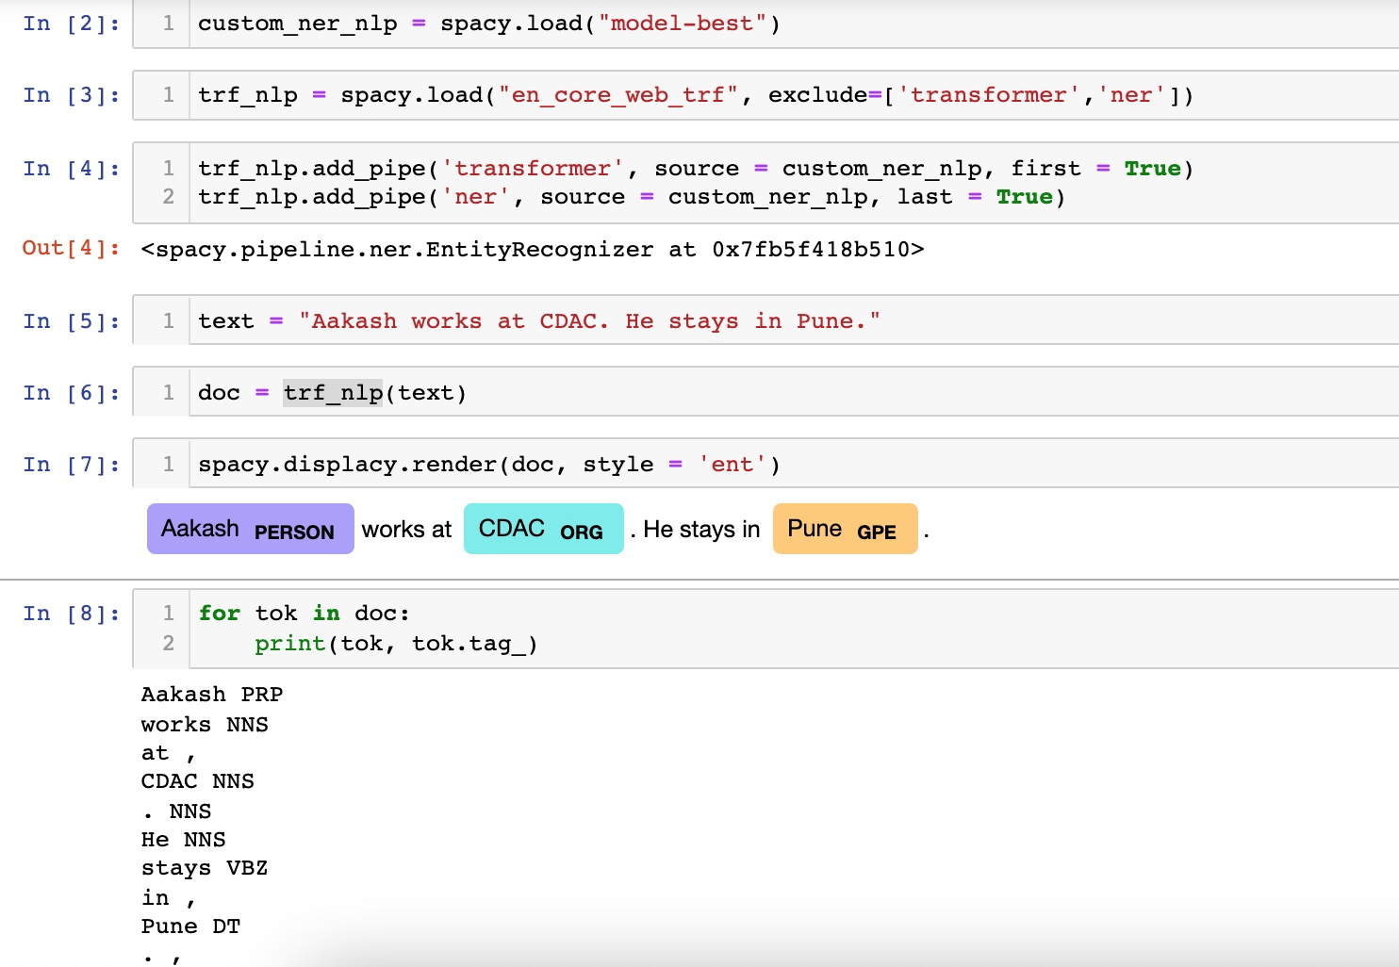Click the In [8] prompt label
The height and width of the screenshot is (967, 1399).
tap(73, 614)
